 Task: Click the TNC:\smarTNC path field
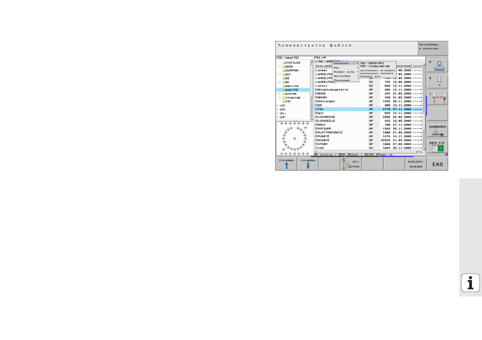[295, 58]
